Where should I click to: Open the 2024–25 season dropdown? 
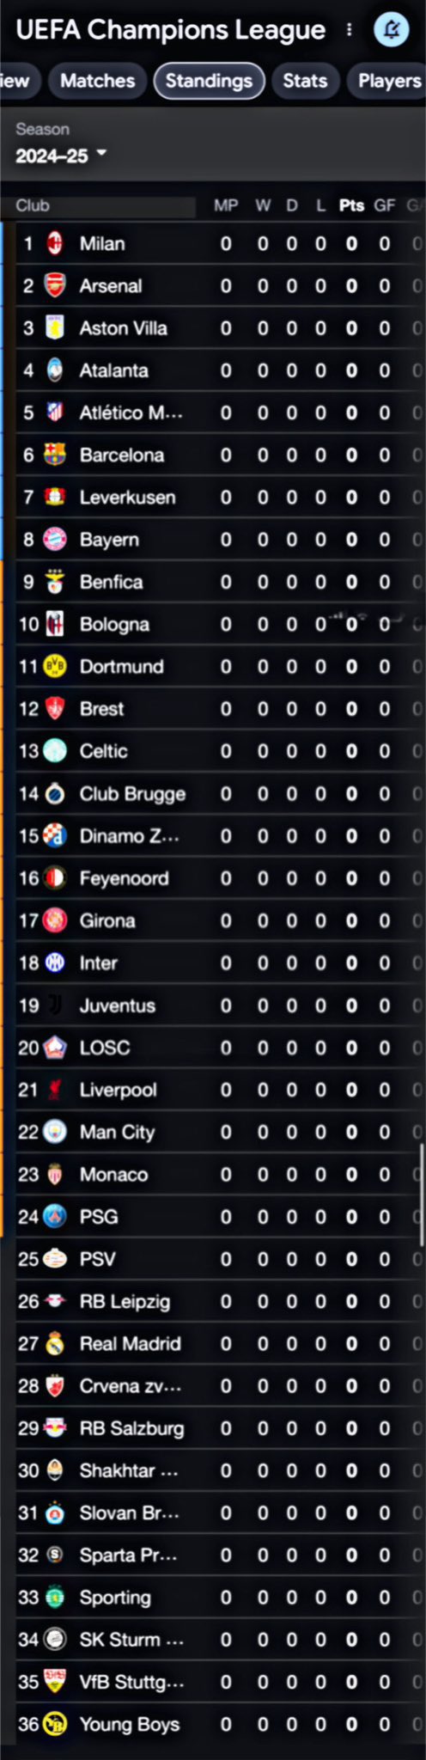pyautogui.click(x=61, y=156)
